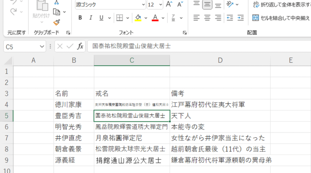
Task: Select the Format Painter brush icon
Action: click(57, 22)
